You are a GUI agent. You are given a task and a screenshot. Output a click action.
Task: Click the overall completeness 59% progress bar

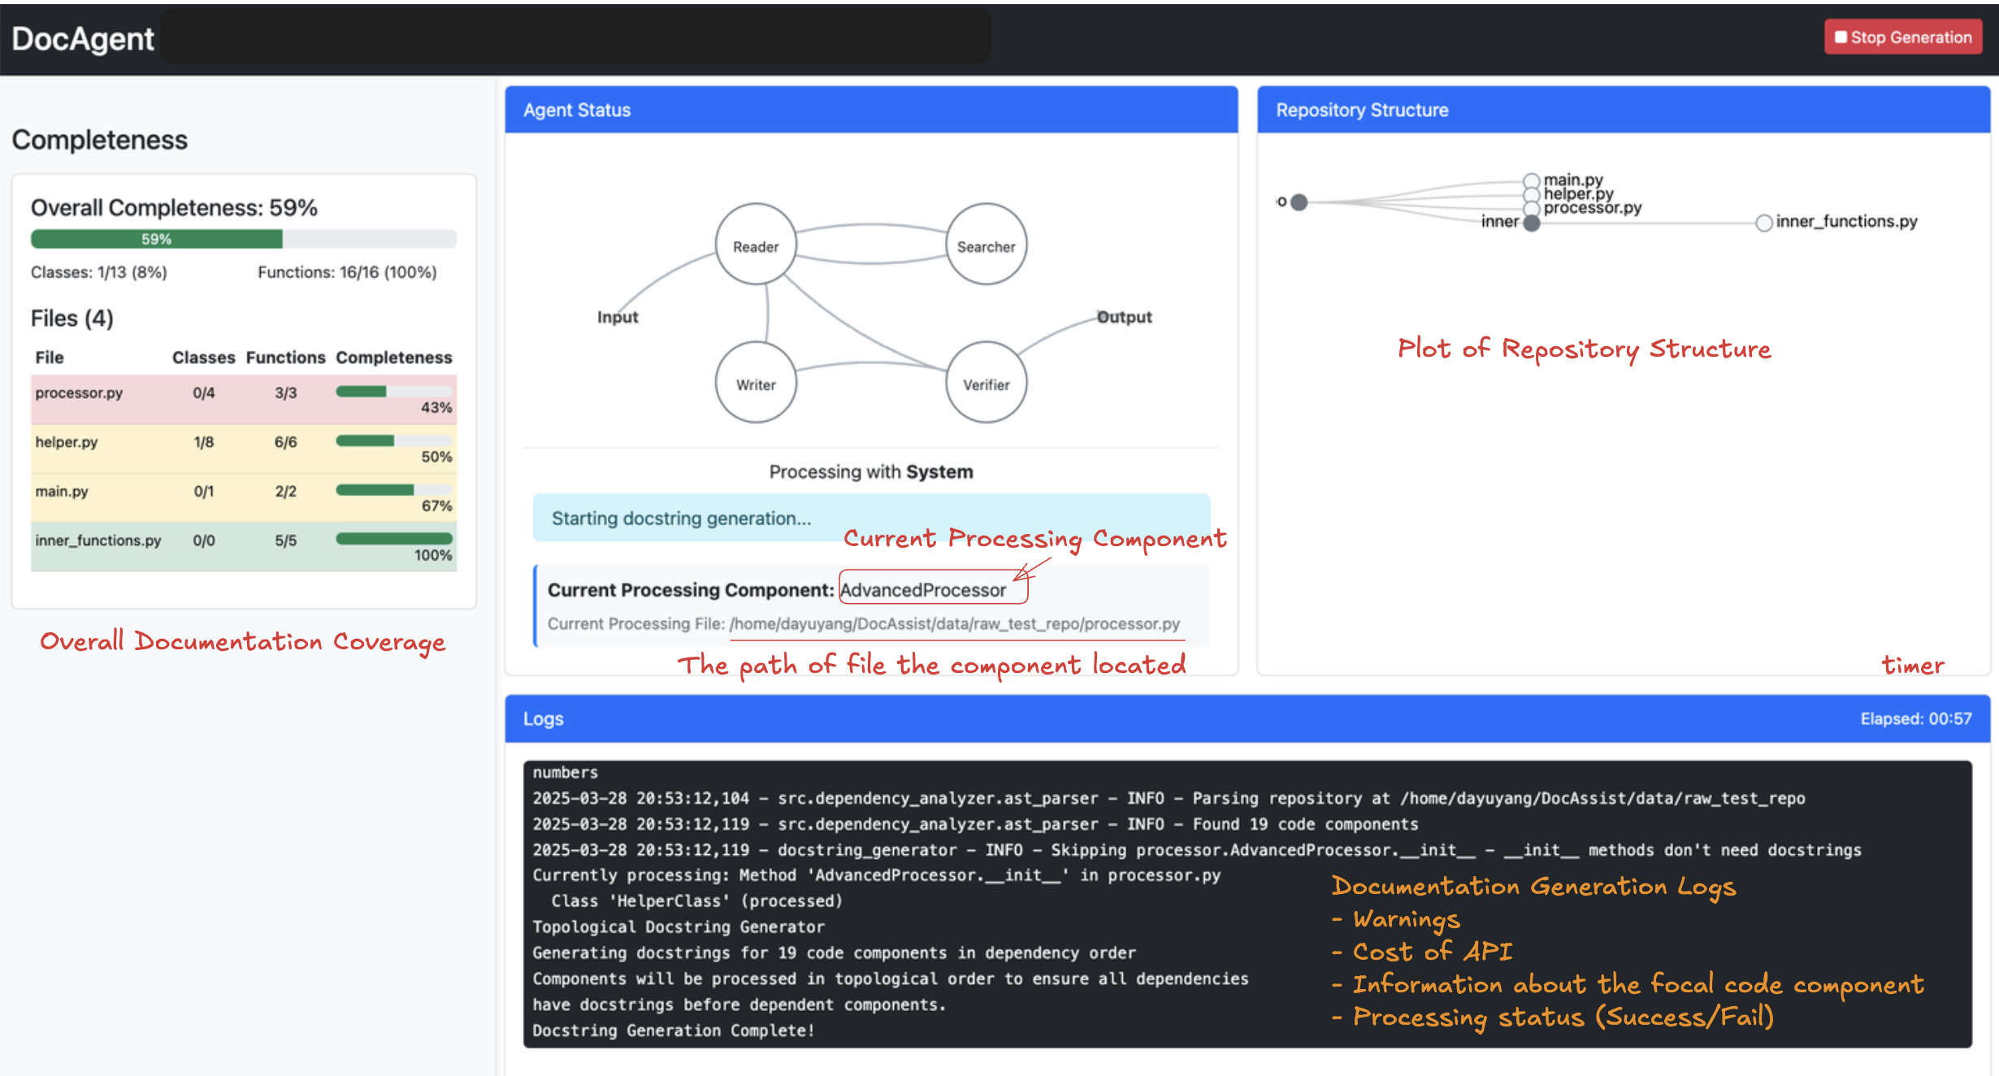coord(243,239)
